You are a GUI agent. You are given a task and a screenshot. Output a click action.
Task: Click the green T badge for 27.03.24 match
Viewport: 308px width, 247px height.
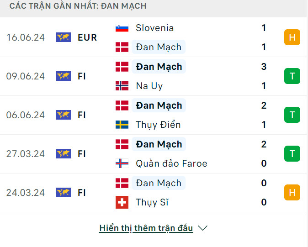pyautogui.click(x=292, y=154)
